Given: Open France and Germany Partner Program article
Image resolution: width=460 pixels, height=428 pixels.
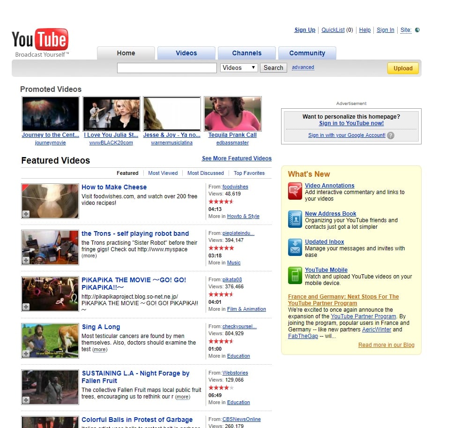Looking at the screenshot, I should coord(343,300).
